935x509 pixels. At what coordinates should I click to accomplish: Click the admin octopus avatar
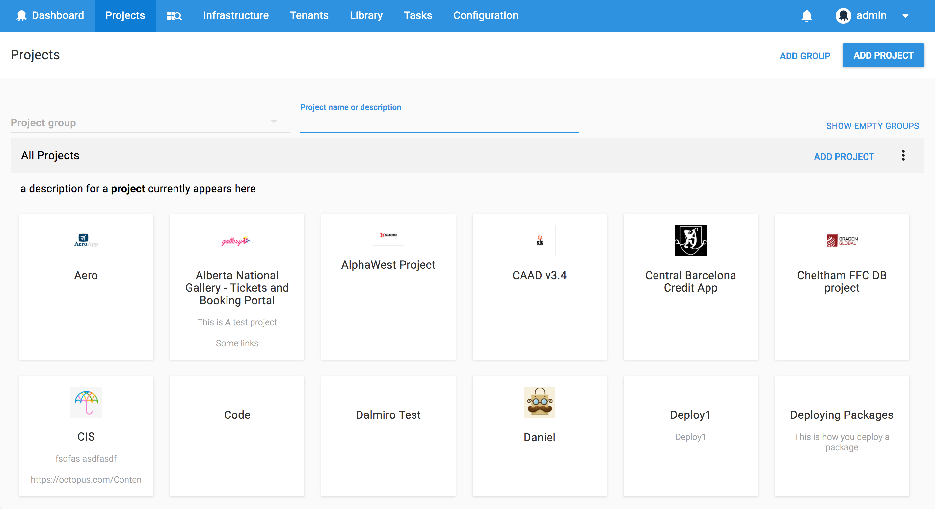tap(843, 15)
